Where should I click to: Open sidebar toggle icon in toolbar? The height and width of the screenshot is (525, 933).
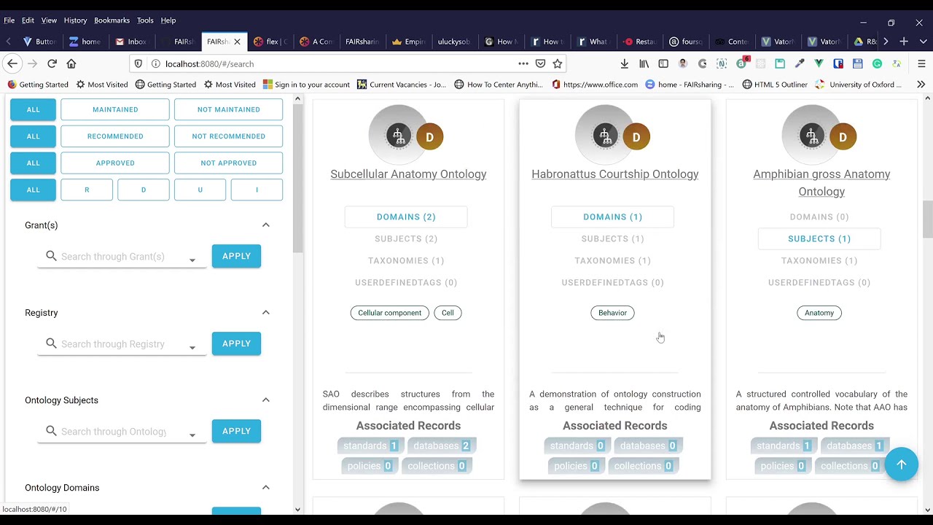pos(663,63)
